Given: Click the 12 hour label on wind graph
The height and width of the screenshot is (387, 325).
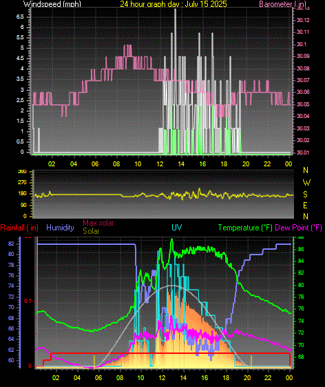Looking at the screenshot, I should tap(160, 164).
